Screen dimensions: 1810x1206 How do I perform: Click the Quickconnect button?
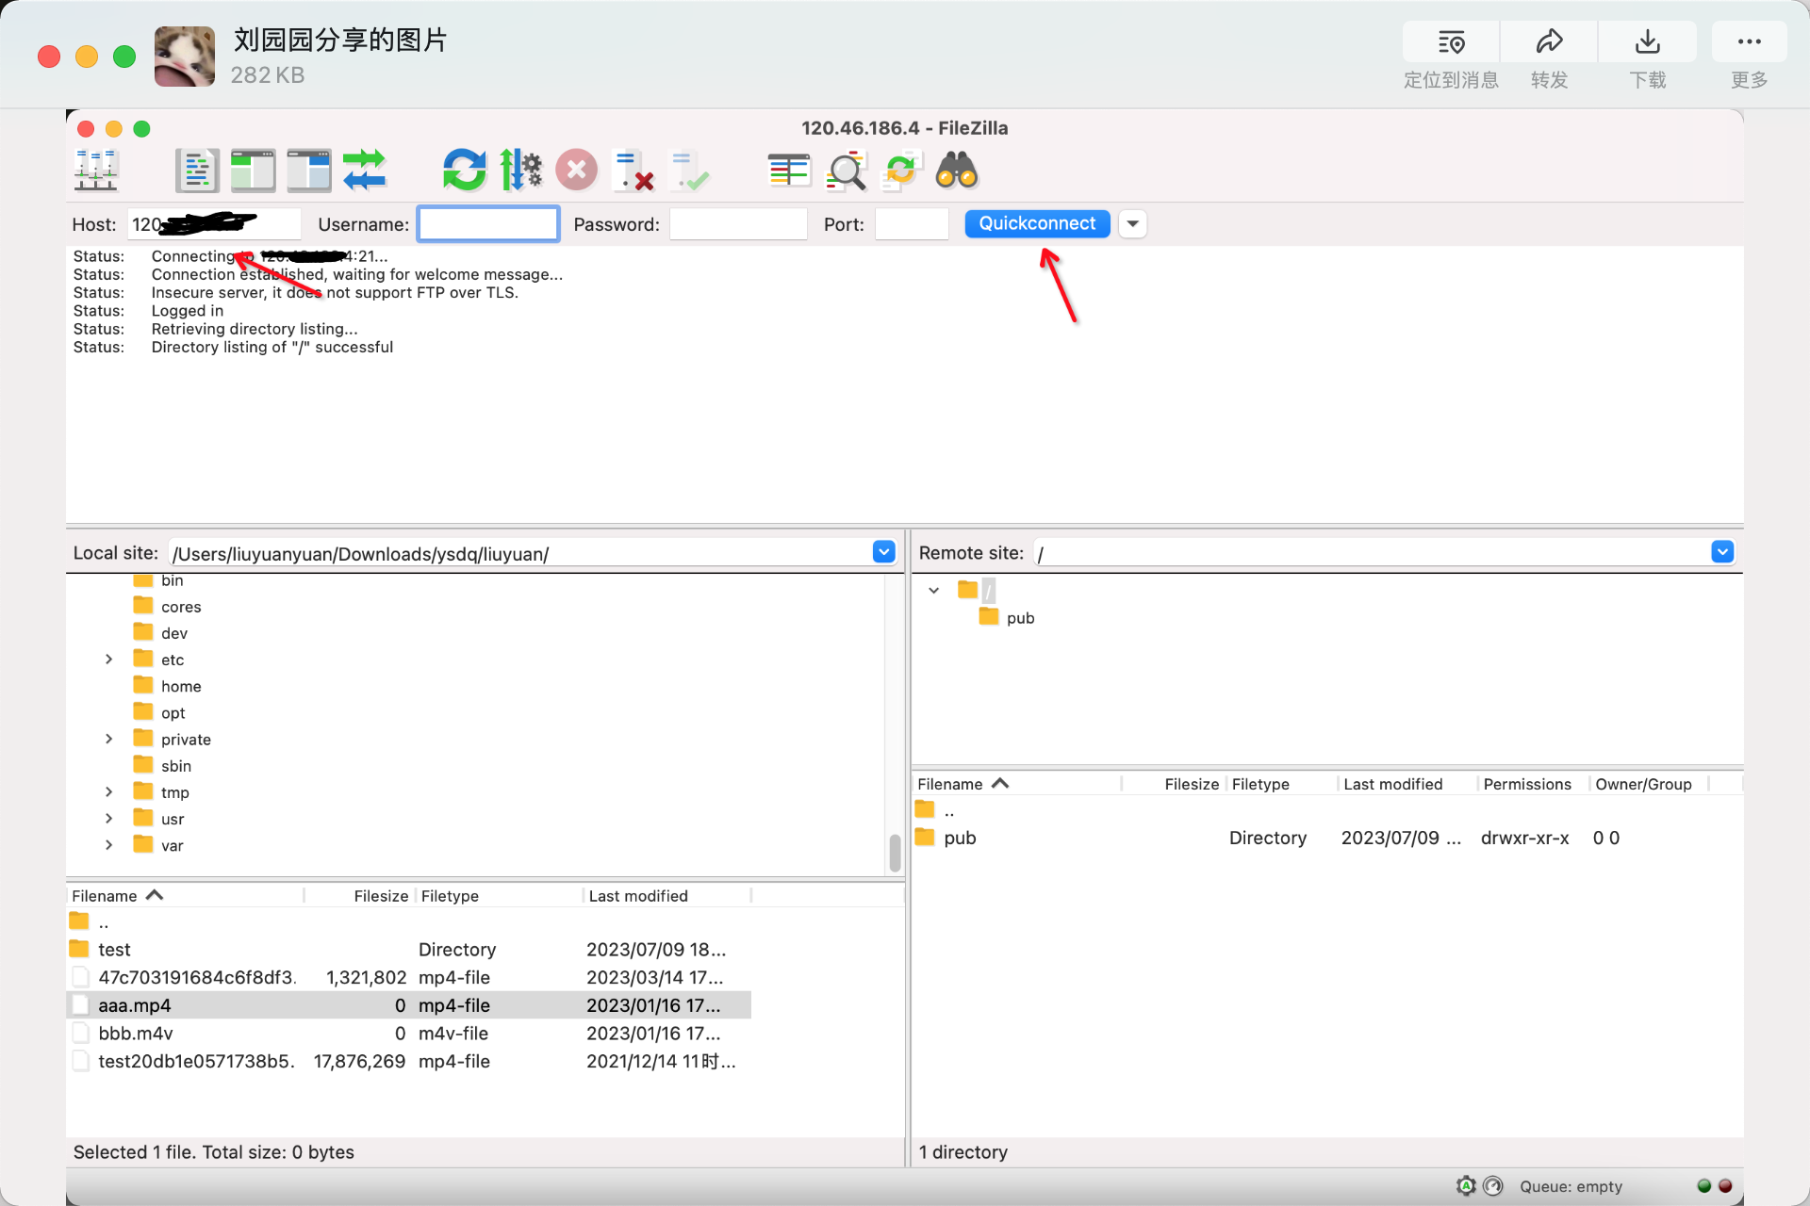pos(1037,223)
